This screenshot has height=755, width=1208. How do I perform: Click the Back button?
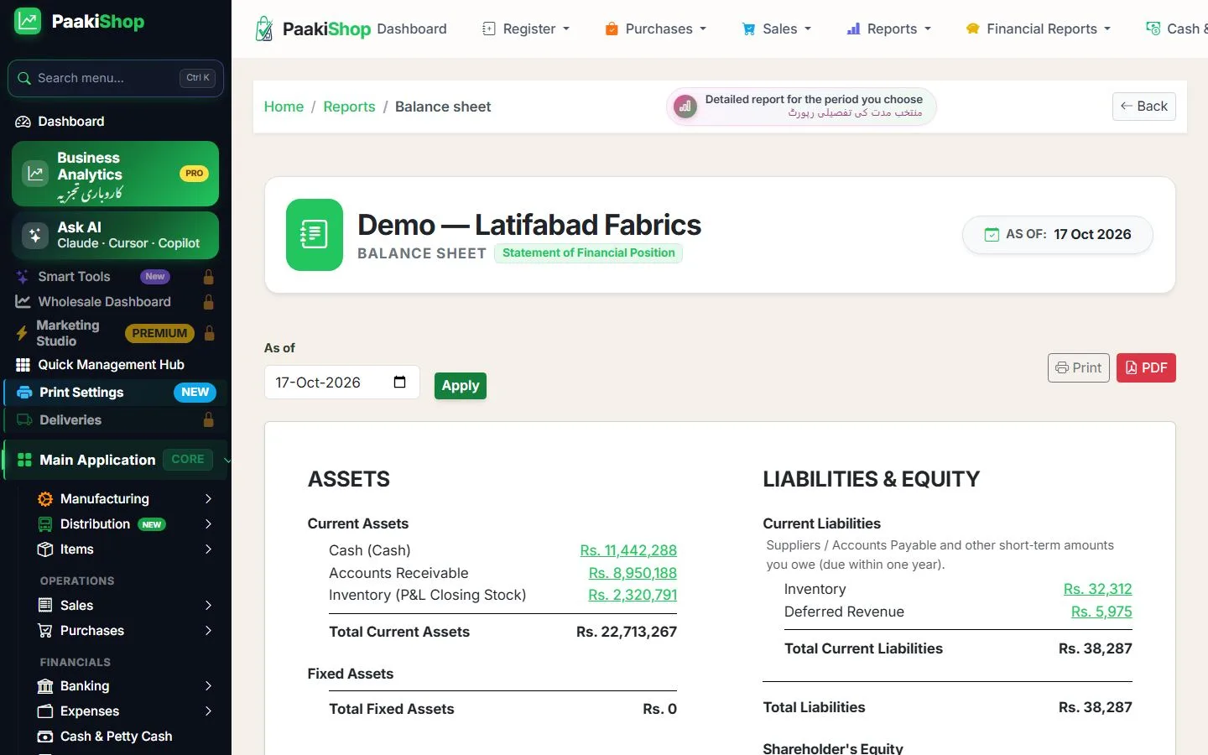[x=1144, y=107]
